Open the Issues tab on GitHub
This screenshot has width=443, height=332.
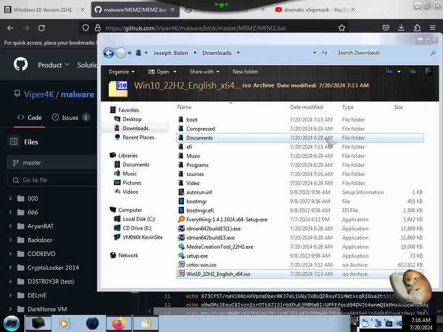coord(71,118)
